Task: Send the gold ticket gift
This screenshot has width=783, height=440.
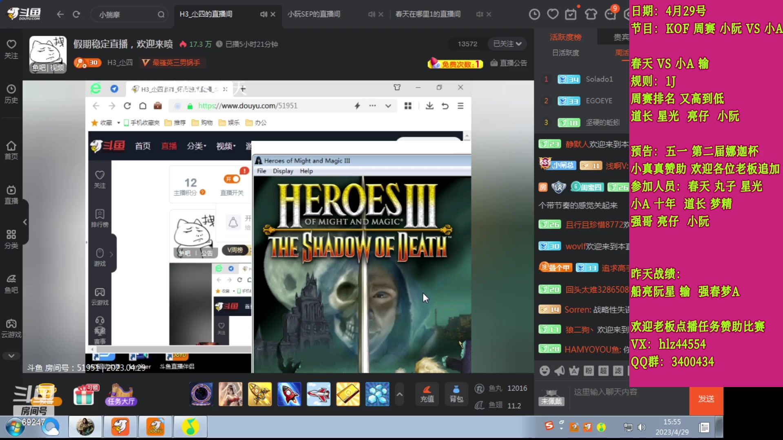Action: (x=348, y=394)
